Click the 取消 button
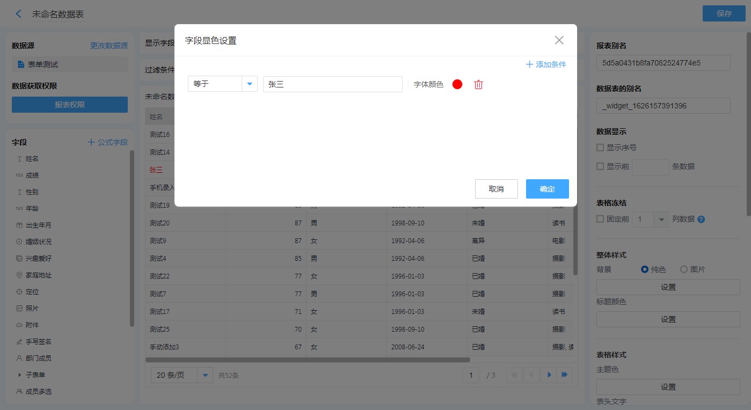 coord(496,189)
